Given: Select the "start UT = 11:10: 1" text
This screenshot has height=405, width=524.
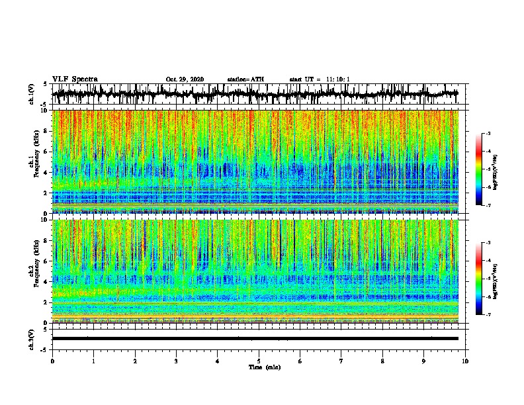Looking at the screenshot, I should pos(320,79).
